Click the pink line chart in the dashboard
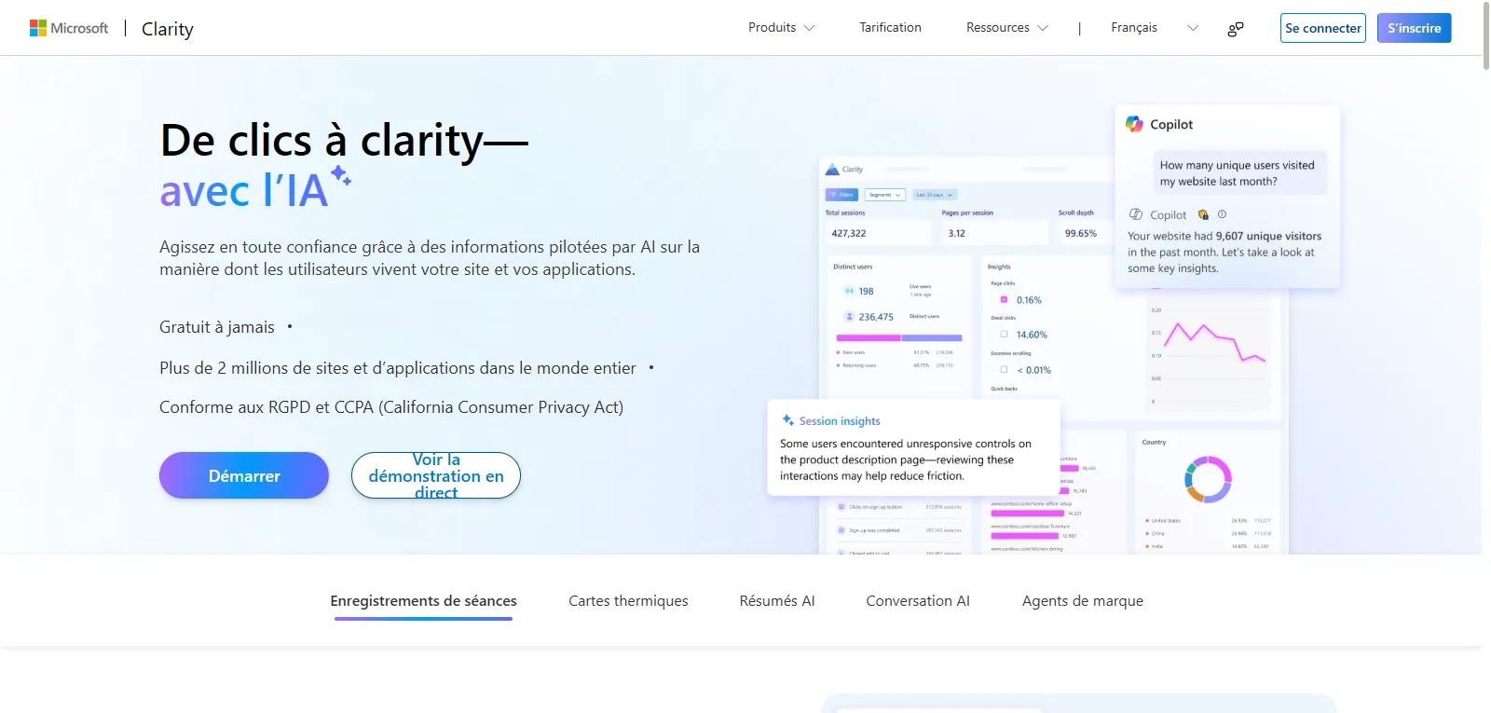 1215,342
